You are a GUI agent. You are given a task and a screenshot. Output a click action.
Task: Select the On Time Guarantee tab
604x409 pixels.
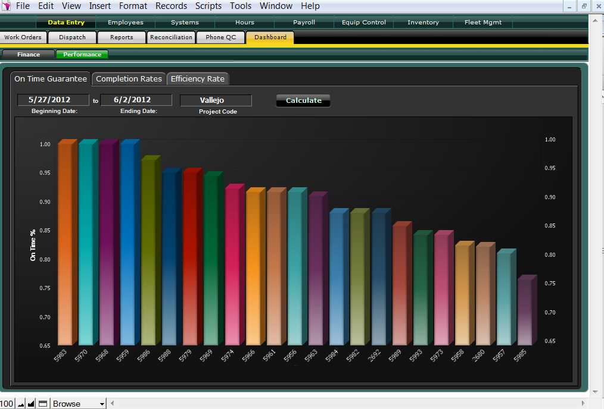point(51,78)
